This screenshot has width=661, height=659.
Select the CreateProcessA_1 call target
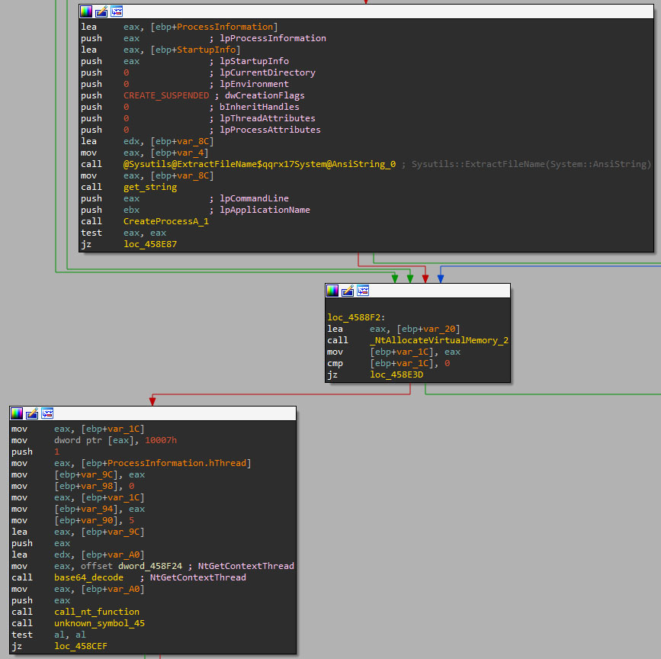165,221
